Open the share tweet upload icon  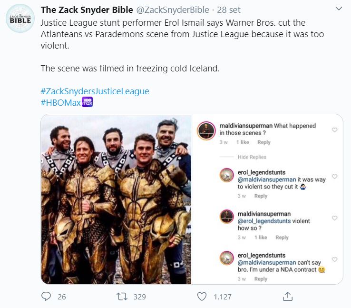click(288, 297)
